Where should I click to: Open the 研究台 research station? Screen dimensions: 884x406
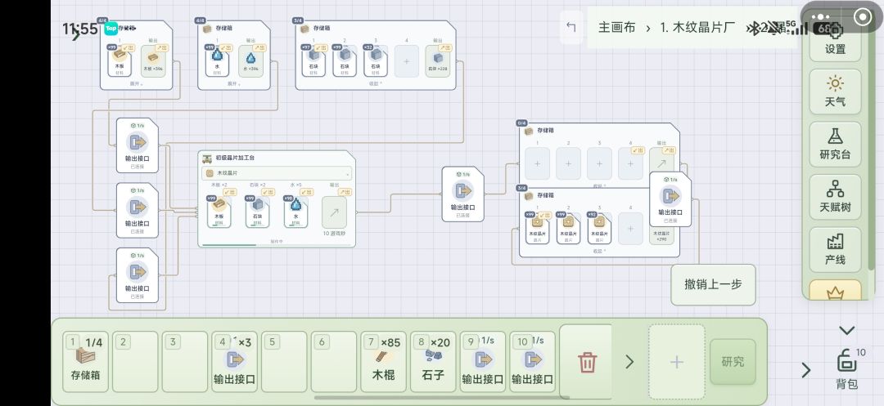click(835, 145)
